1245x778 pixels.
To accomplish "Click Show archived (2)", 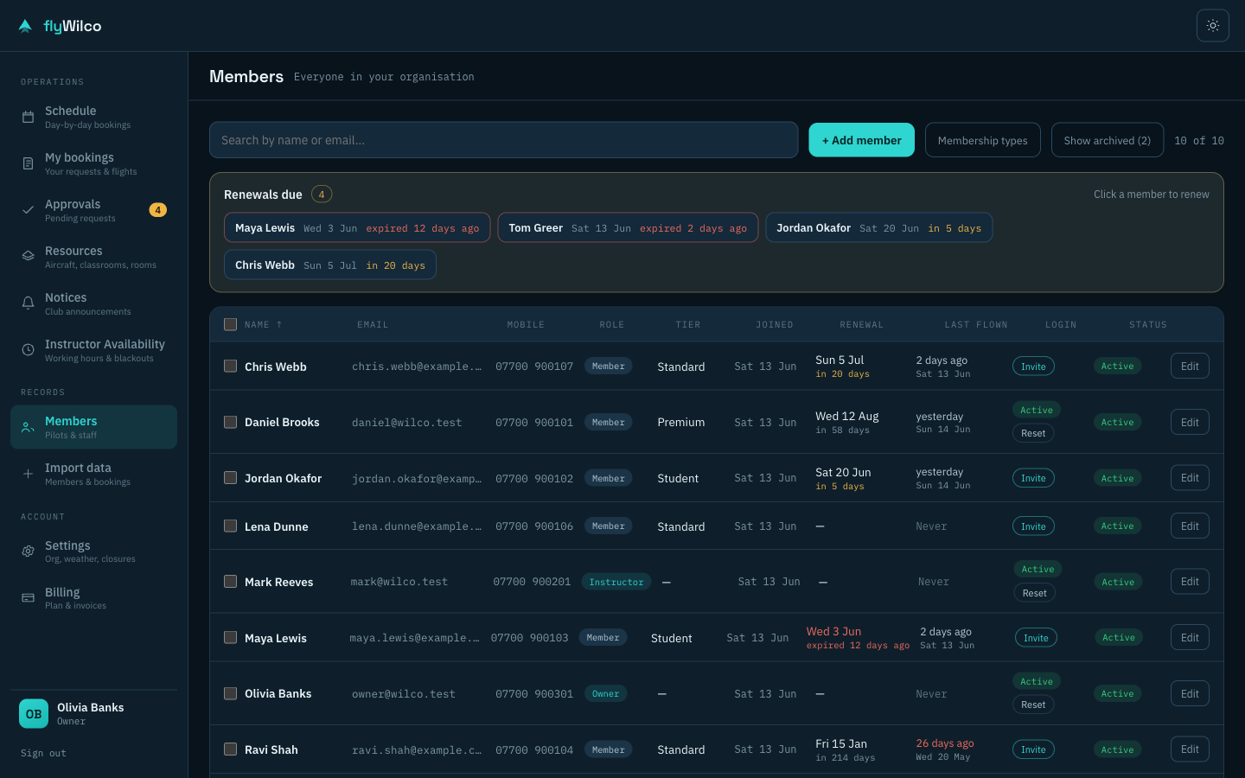I will pos(1107,140).
